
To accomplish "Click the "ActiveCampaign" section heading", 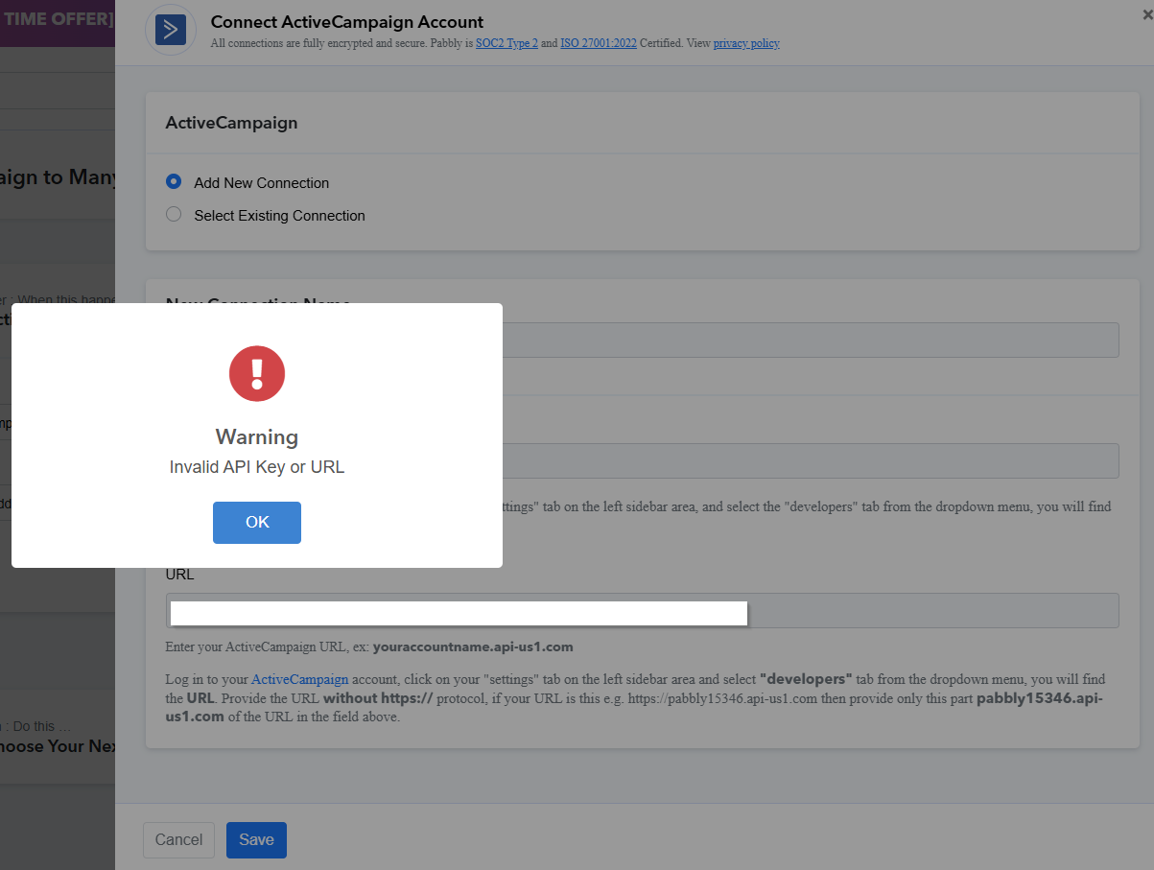I will coord(231,123).
